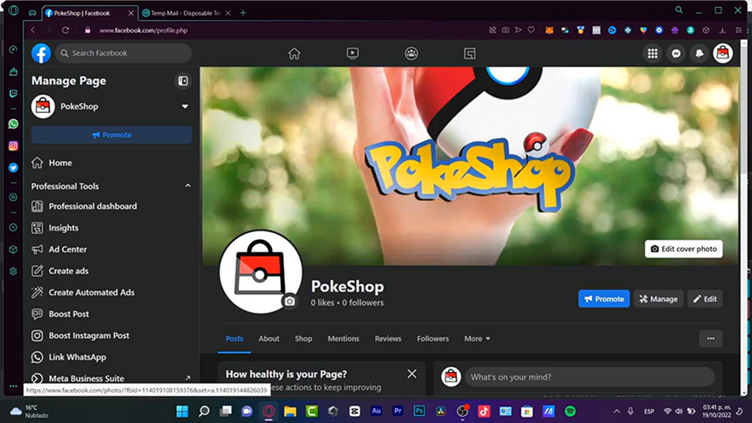Click the Edit page button

(x=705, y=299)
